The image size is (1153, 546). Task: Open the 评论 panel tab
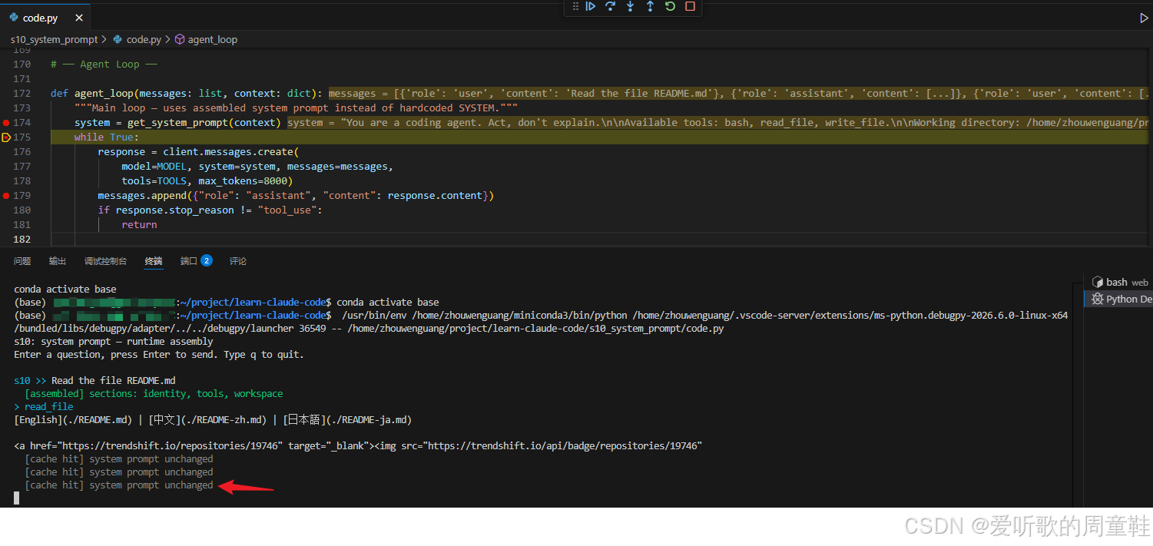click(238, 261)
